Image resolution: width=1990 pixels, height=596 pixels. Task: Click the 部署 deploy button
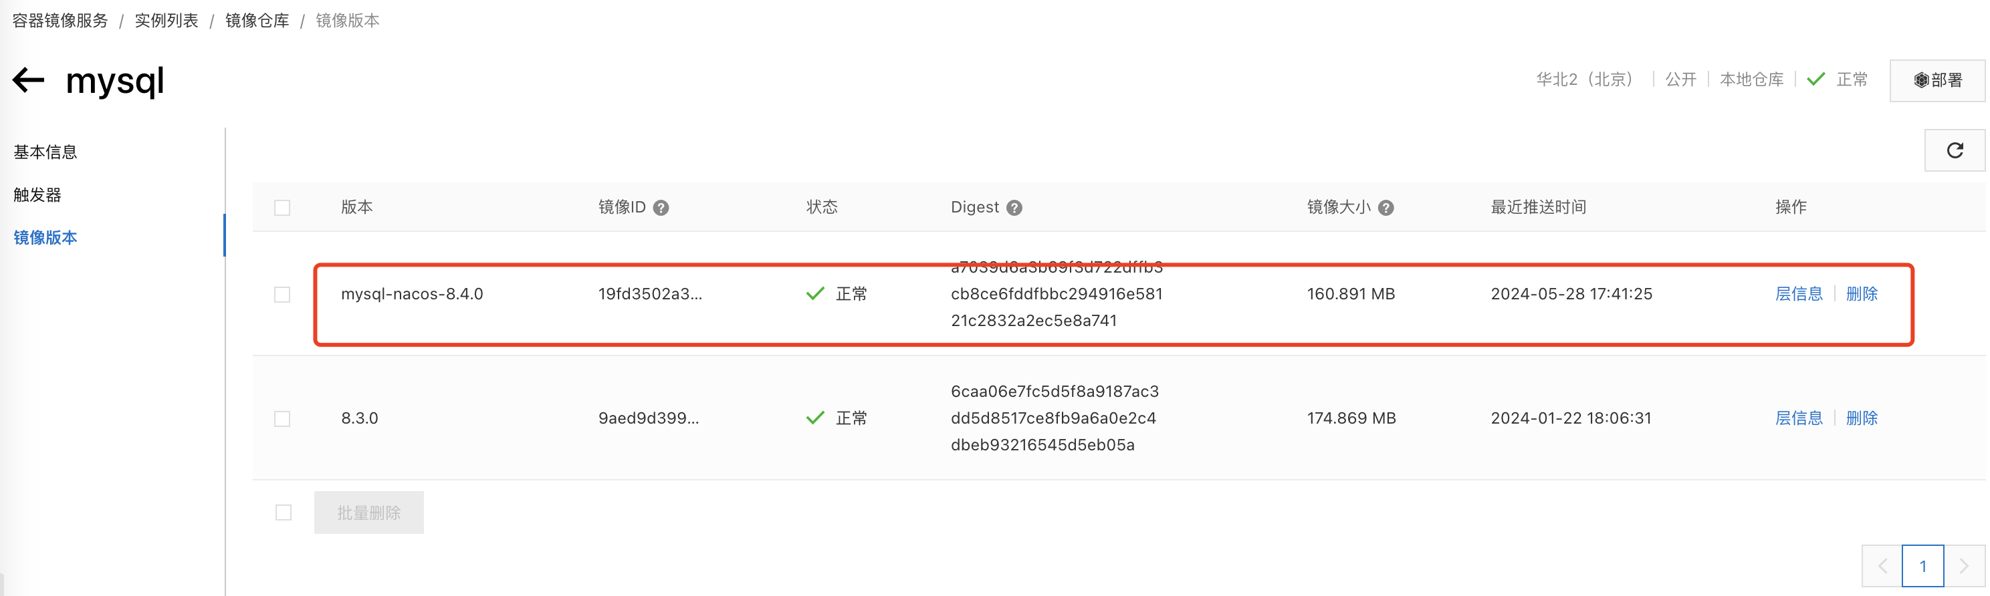1937,80
